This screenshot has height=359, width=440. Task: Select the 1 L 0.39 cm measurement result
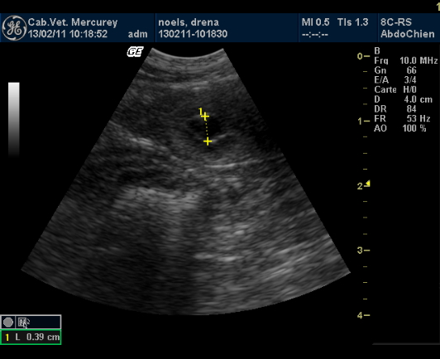click(x=31, y=337)
